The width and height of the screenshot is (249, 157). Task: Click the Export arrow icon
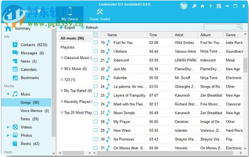(x=61, y=28)
